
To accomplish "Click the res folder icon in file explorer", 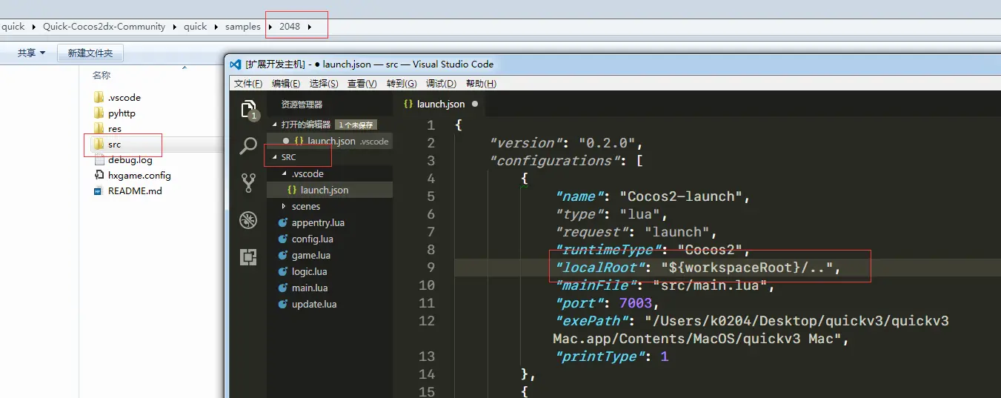I will [99, 128].
